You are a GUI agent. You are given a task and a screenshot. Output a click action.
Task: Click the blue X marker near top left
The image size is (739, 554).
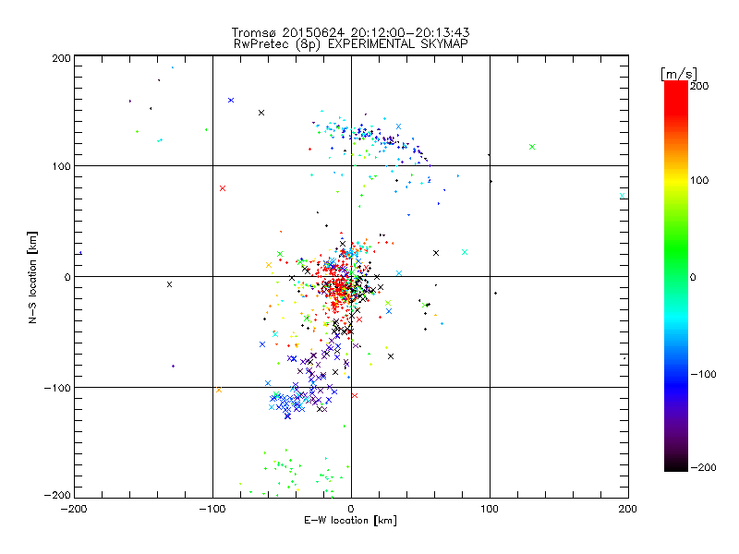point(231,100)
